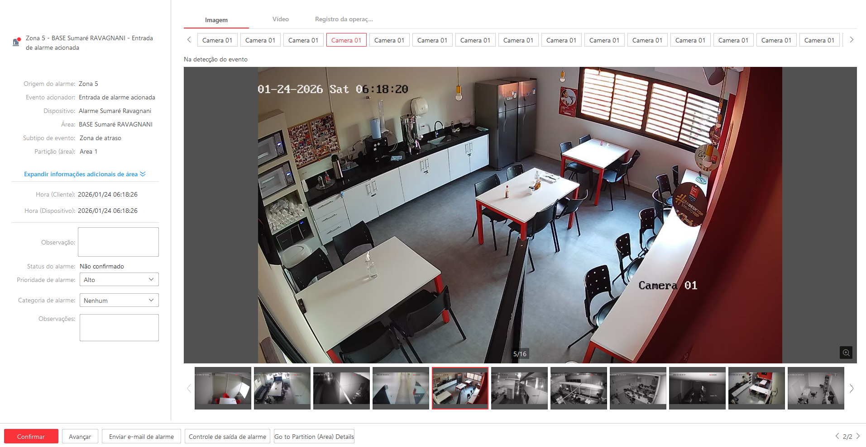The image size is (866, 447).
Task: Click next arrow of thumbnail strip
Action: (852, 388)
